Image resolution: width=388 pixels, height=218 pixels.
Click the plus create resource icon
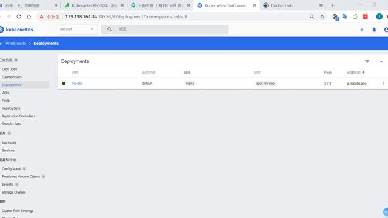point(362,30)
